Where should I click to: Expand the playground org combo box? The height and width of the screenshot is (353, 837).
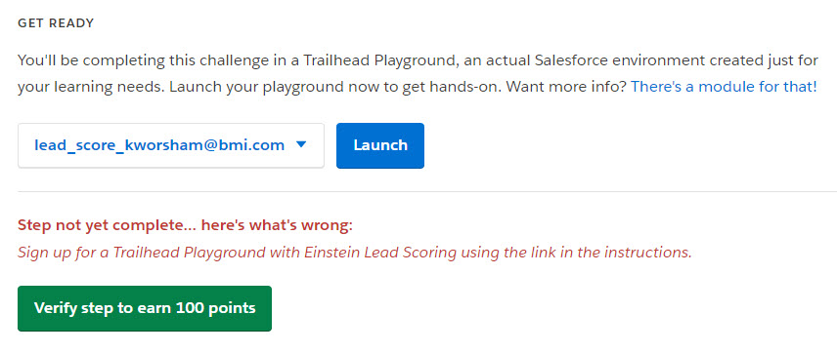click(171, 145)
